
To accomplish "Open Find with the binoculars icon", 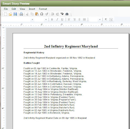I will [x=67, y=14].
